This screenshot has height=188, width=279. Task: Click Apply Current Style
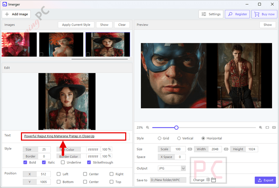[x=76, y=25]
